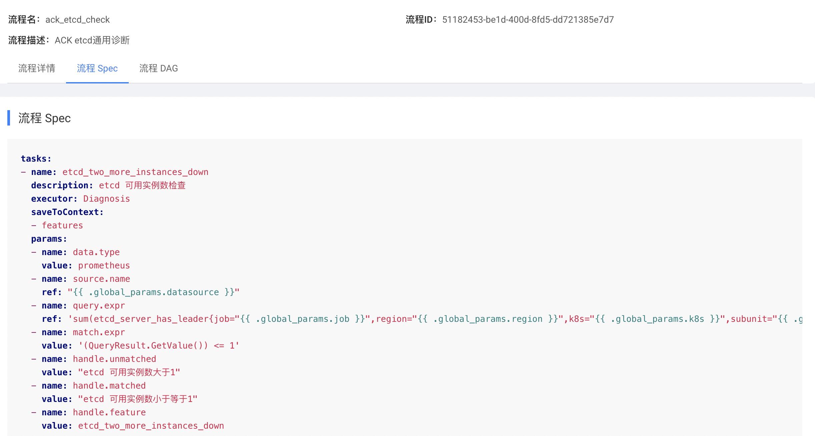The height and width of the screenshot is (436, 815).
Task: Click the description value etcd 可用实例数检查
Action: 142,185
